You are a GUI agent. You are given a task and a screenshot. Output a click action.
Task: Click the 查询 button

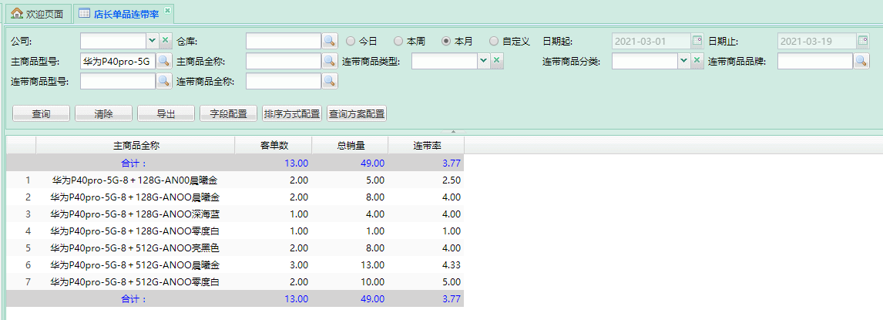tap(41, 113)
